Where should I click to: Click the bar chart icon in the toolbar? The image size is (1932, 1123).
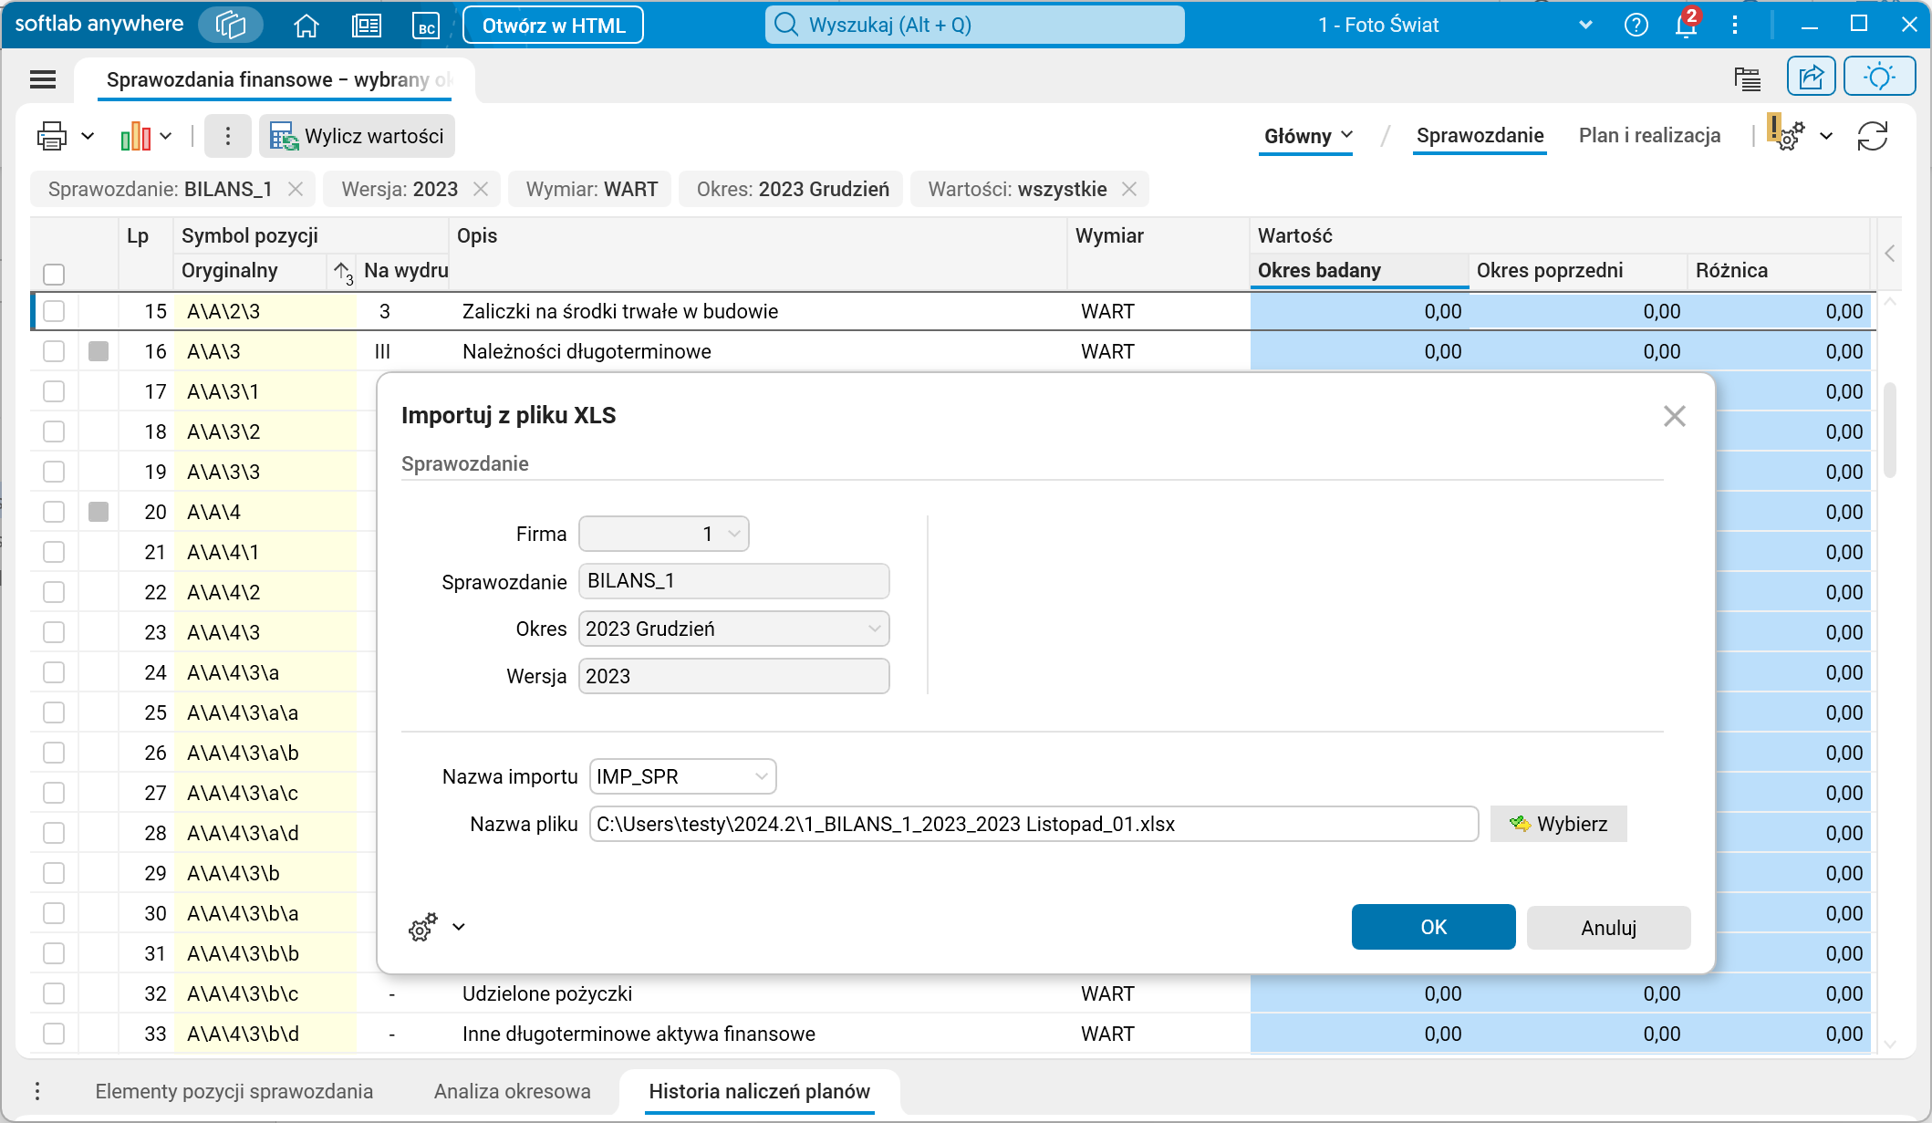point(136,136)
